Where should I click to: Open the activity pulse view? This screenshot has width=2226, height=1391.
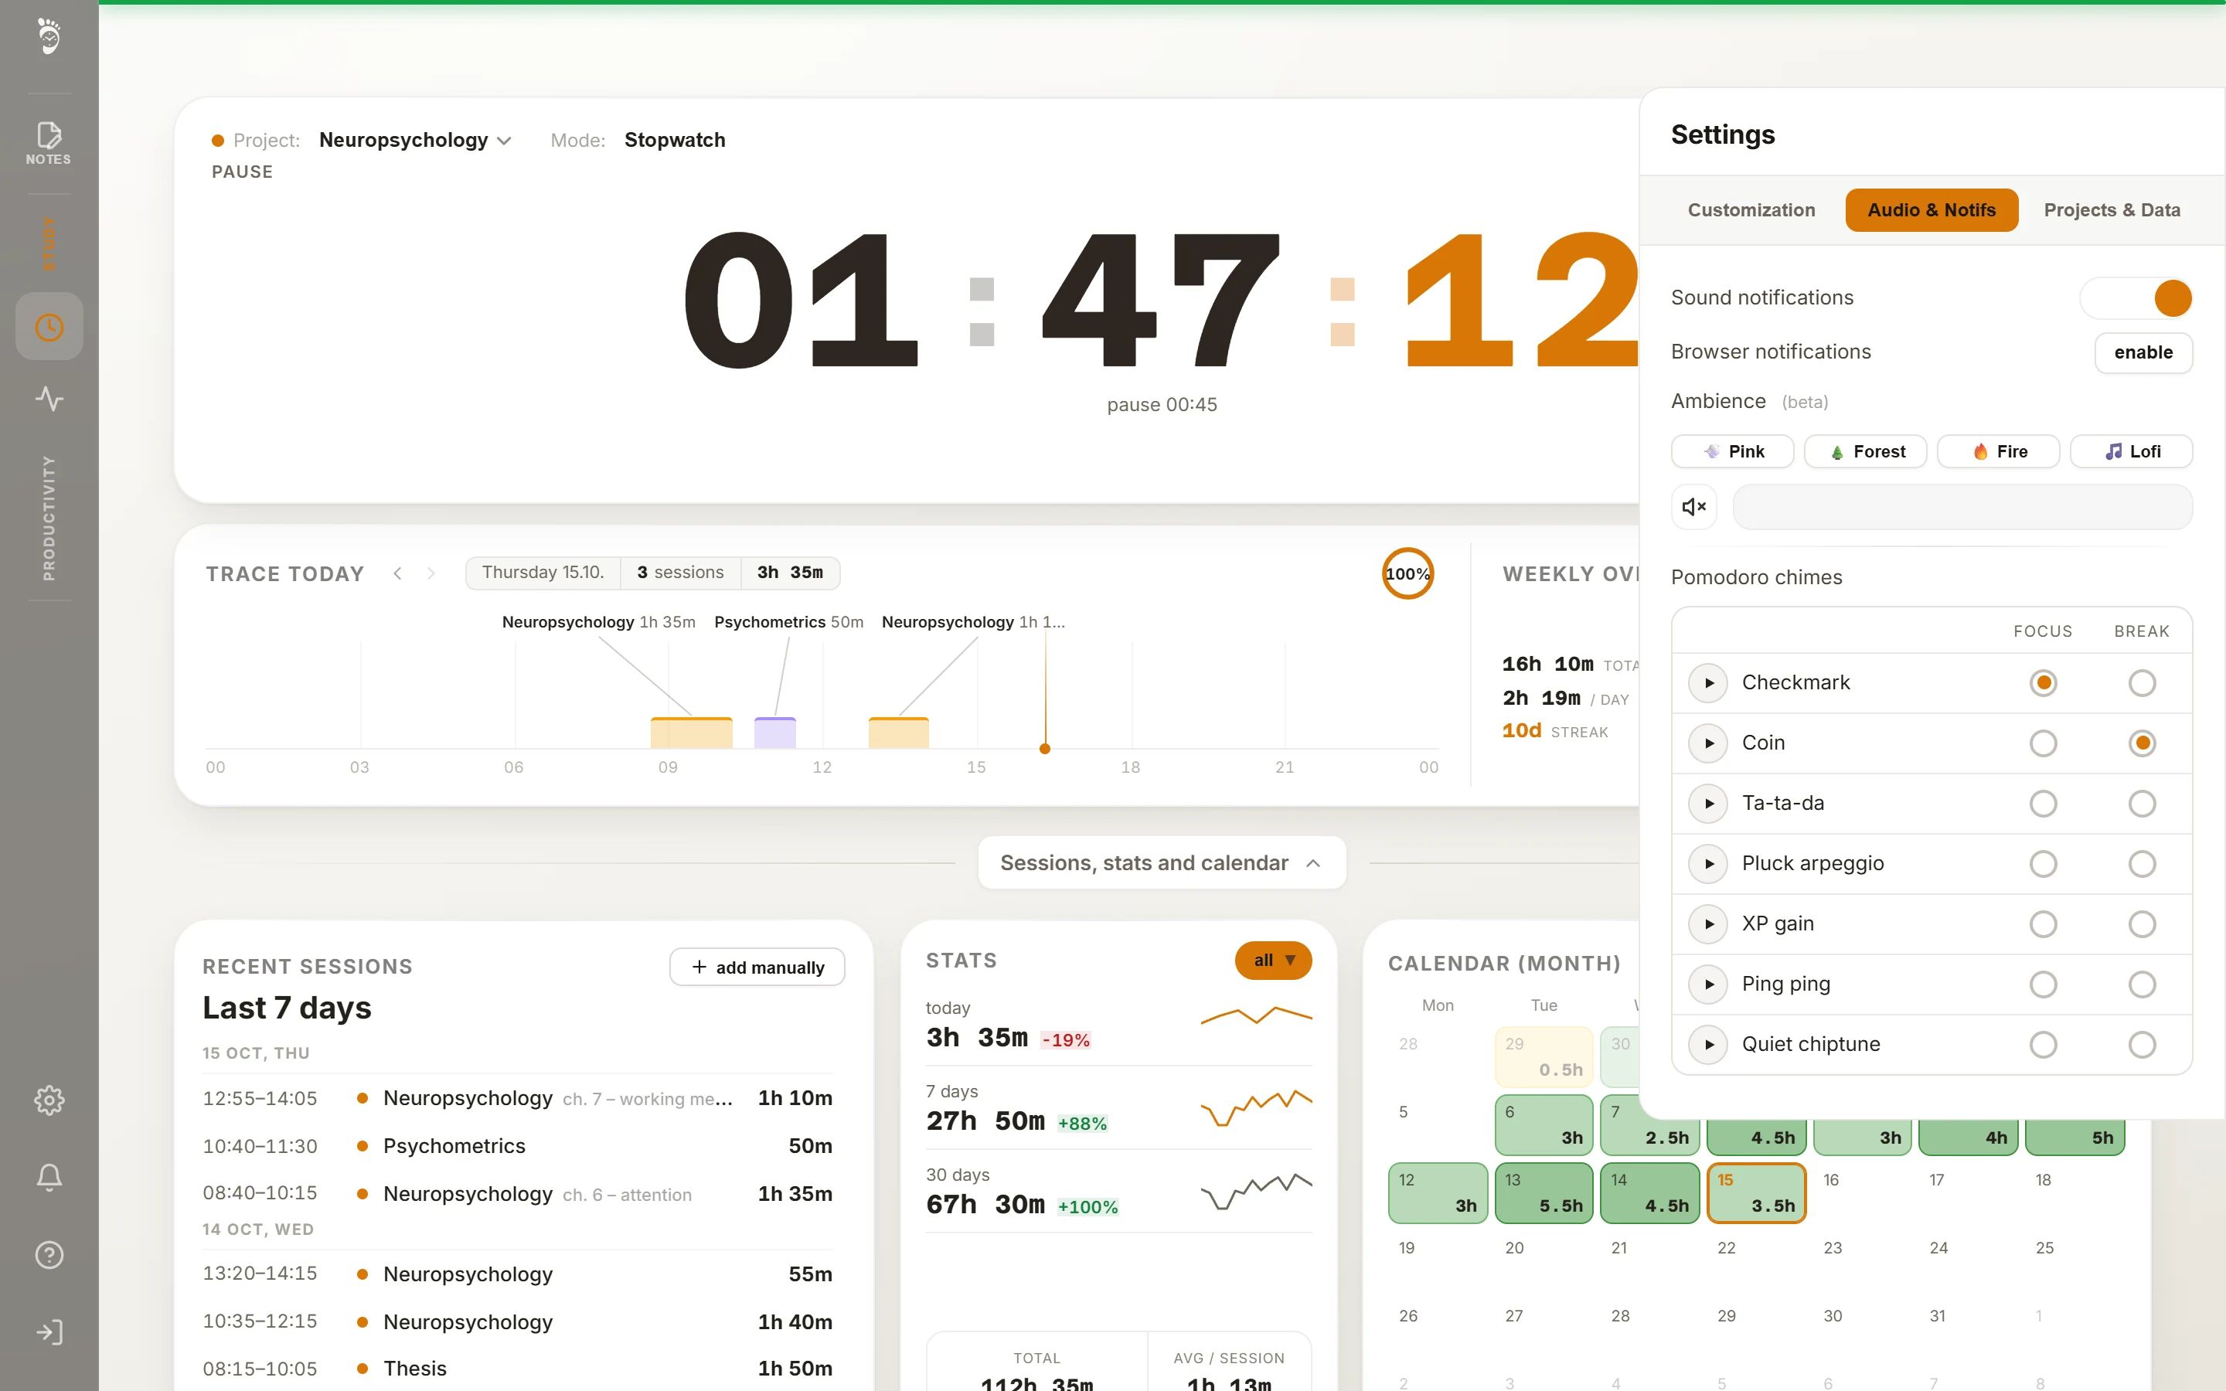[49, 398]
